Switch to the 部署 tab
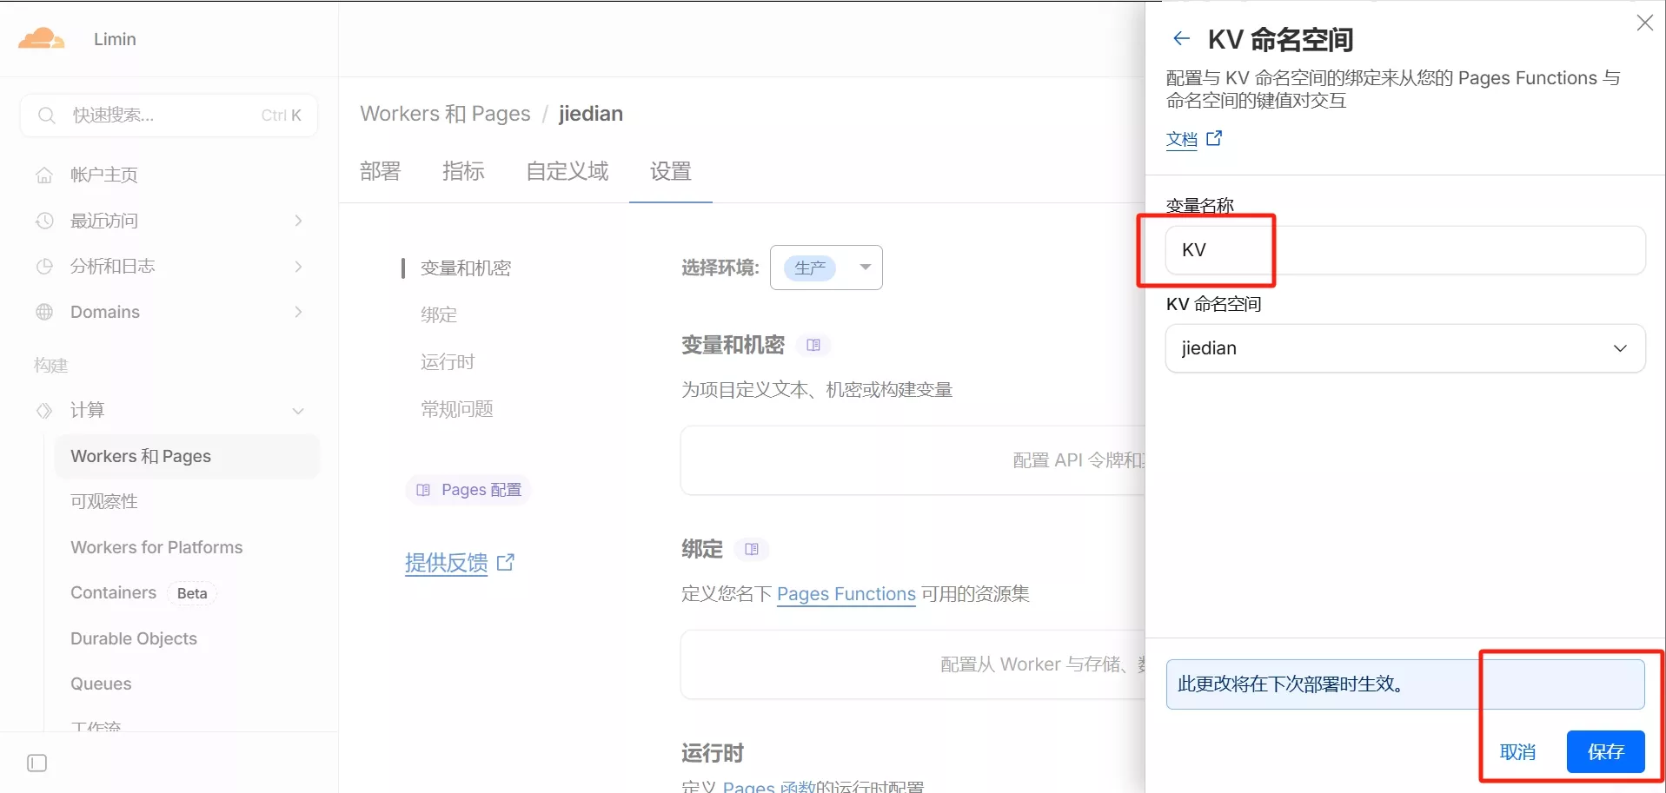Image resolution: width=1666 pixels, height=793 pixels. tap(381, 171)
